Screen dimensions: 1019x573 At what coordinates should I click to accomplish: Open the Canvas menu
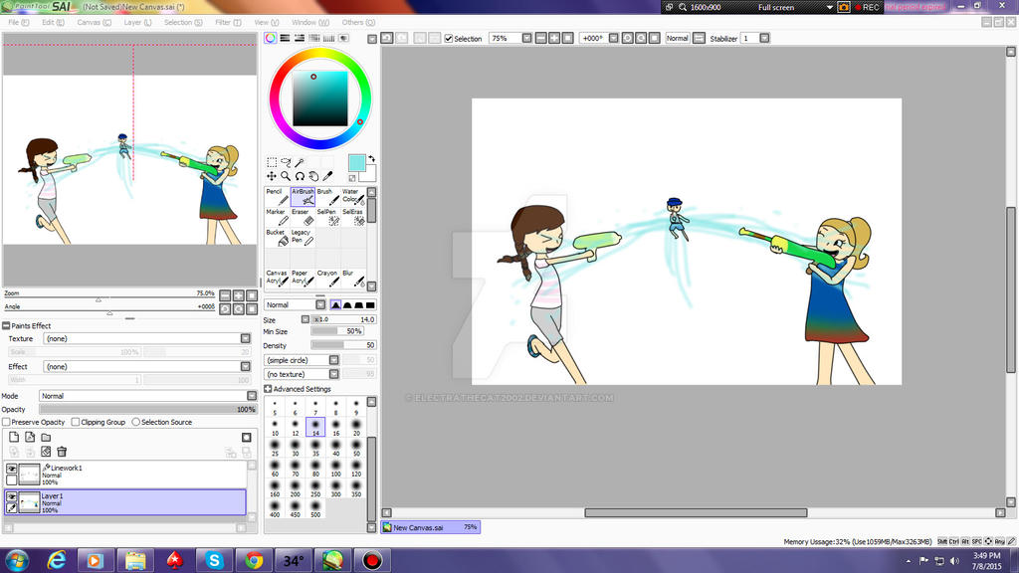(94, 22)
